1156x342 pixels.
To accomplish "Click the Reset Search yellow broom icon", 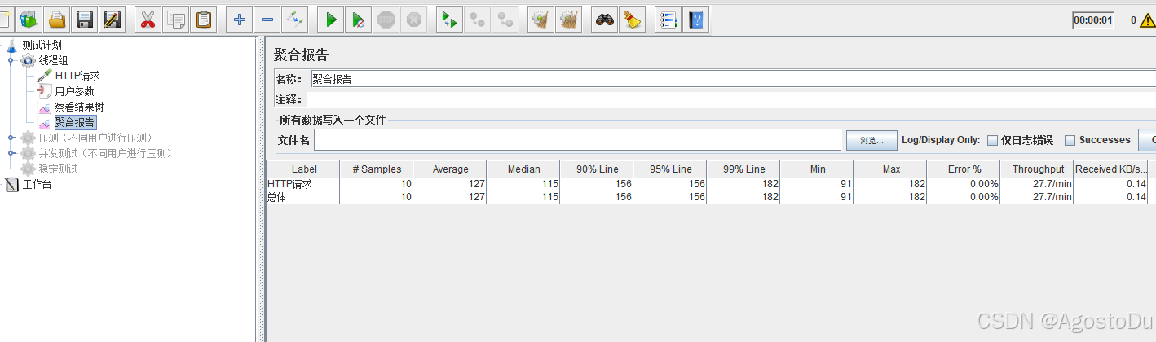I will click(x=632, y=19).
